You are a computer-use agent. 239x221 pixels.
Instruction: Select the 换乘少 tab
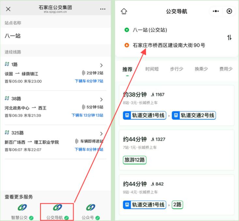point(201,69)
